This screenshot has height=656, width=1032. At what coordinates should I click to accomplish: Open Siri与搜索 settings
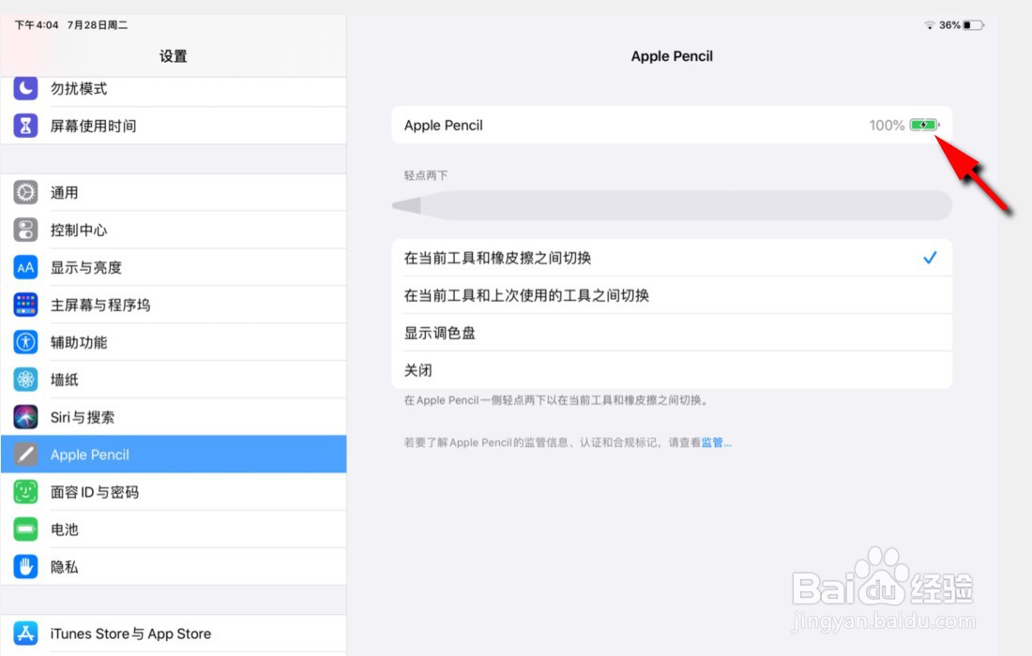174,417
